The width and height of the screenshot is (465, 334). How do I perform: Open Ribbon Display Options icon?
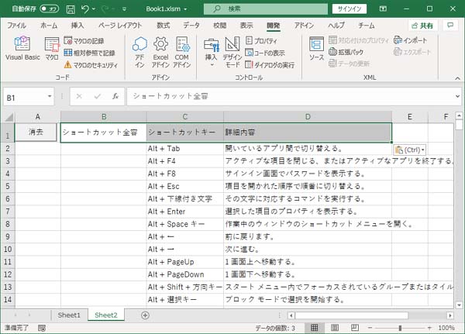tap(383, 9)
